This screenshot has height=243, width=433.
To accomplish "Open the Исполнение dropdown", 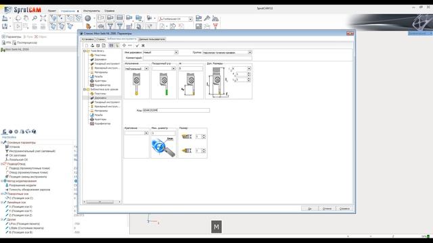I will [146, 68].
